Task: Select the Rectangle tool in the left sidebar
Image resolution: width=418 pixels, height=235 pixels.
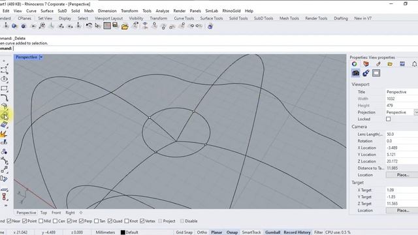Action: [5, 88]
